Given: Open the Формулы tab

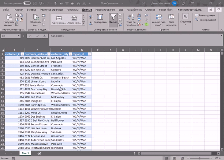Looking at the screenshot, I should point(73,9).
